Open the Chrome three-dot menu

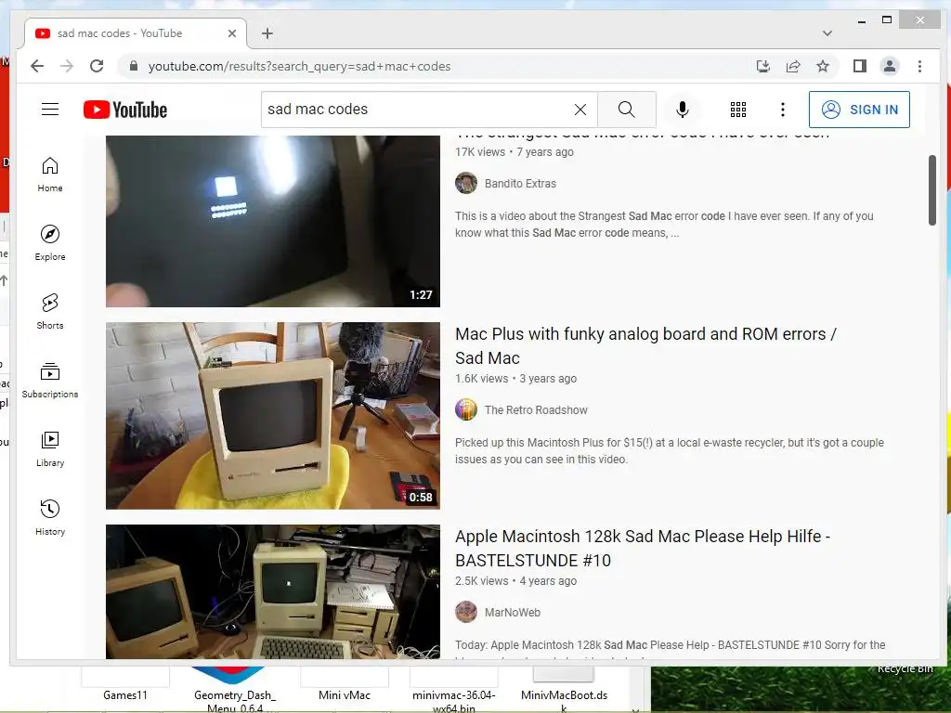[x=919, y=66]
